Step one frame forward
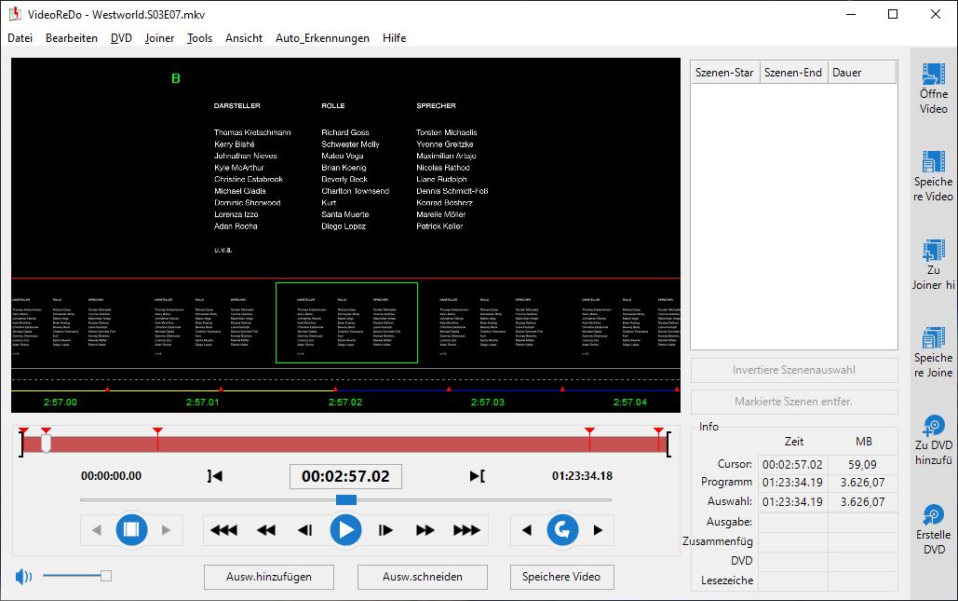958x601 pixels. click(x=385, y=530)
